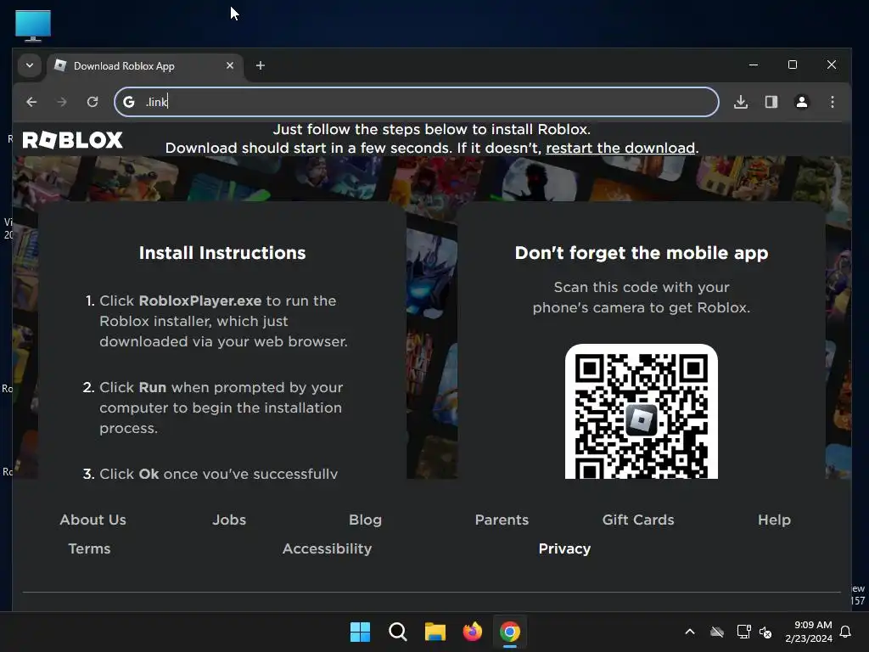Open a new tab with the plus button

tap(261, 65)
